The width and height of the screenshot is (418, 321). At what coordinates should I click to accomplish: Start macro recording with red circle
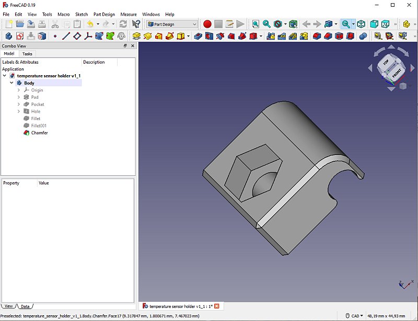(207, 24)
